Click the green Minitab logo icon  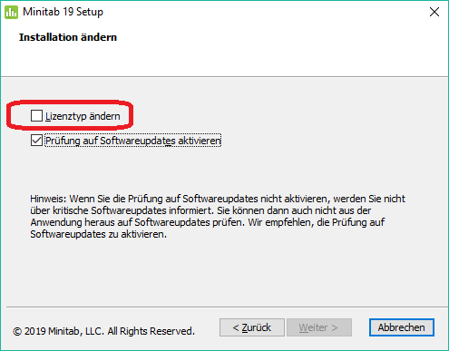point(12,12)
